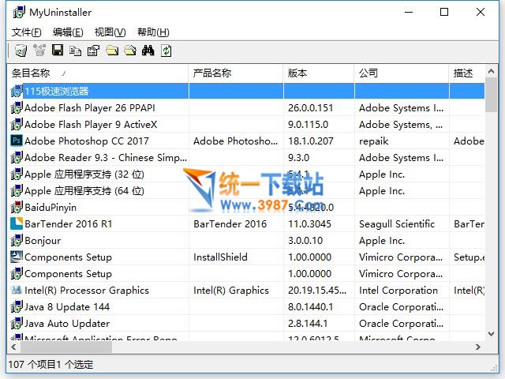Open the 文件(F) menu

tap(27, 32)
